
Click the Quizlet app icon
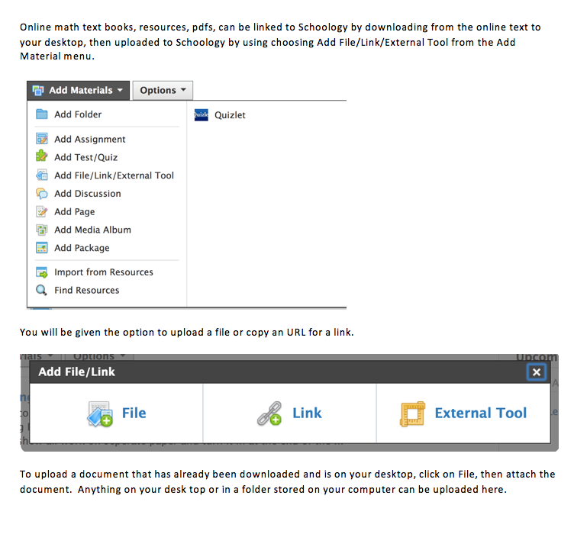202,115
